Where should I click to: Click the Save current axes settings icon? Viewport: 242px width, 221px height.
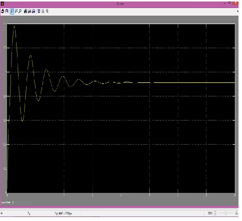[x=30, y=11]
